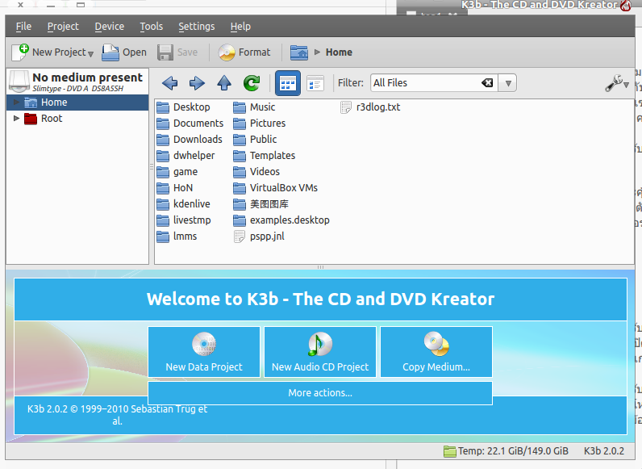Open the Help menu

pos(240,27)
